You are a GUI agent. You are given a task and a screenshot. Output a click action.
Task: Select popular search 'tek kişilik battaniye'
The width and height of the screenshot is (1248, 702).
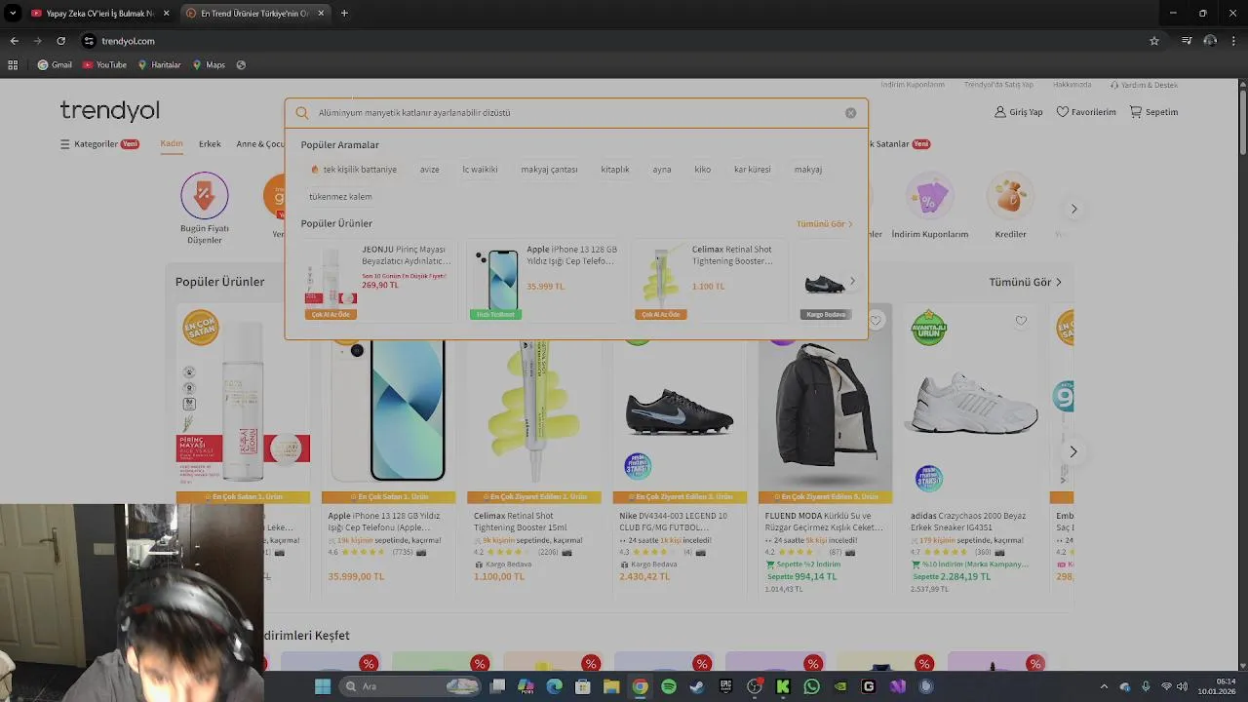[353, 170]
